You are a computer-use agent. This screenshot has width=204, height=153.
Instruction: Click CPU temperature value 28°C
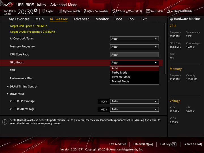tap(189, 36)
